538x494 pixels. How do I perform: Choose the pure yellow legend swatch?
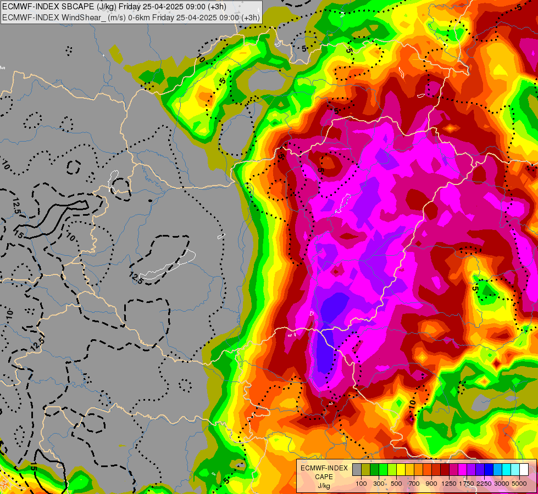click(x=401, y=470)
